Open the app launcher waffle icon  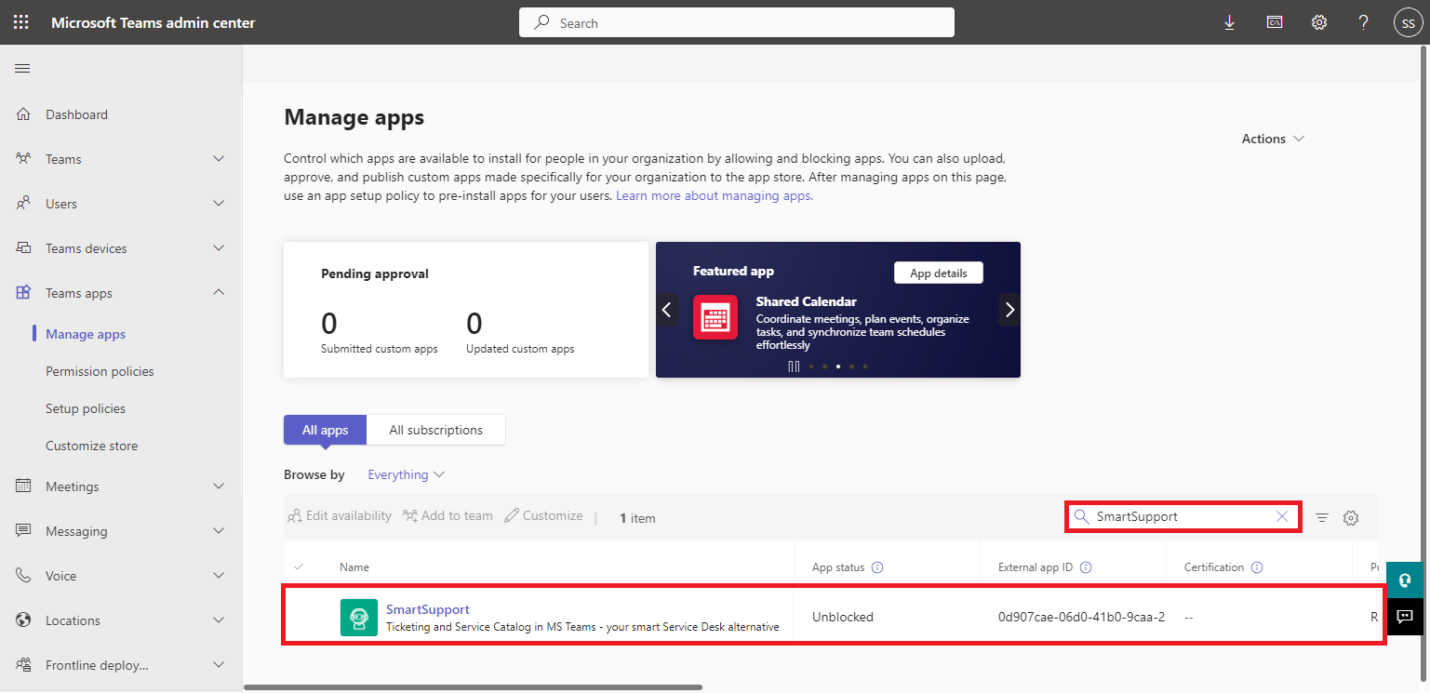tap(21, 22)
